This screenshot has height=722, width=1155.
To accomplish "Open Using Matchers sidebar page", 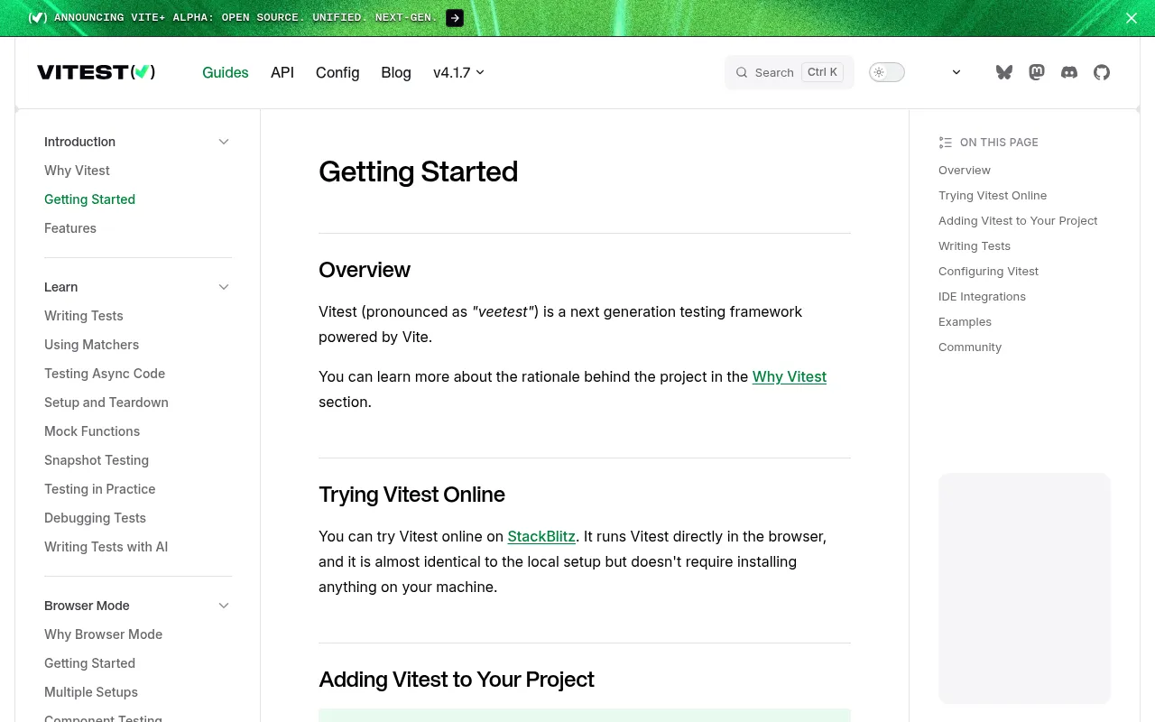I will pos(91,345).
